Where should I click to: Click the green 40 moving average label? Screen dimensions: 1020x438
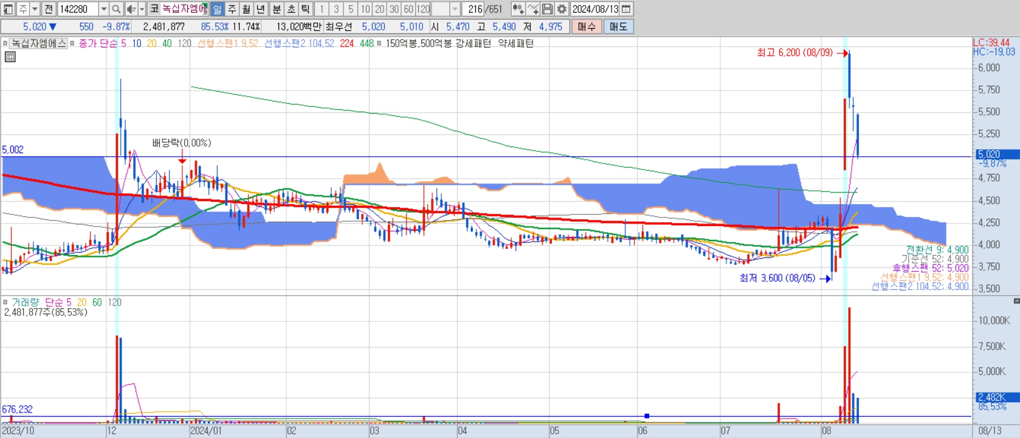pos(167,43)
